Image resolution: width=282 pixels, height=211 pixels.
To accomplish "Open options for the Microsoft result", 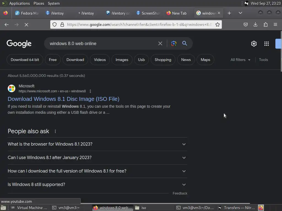I will pos(90,91).
